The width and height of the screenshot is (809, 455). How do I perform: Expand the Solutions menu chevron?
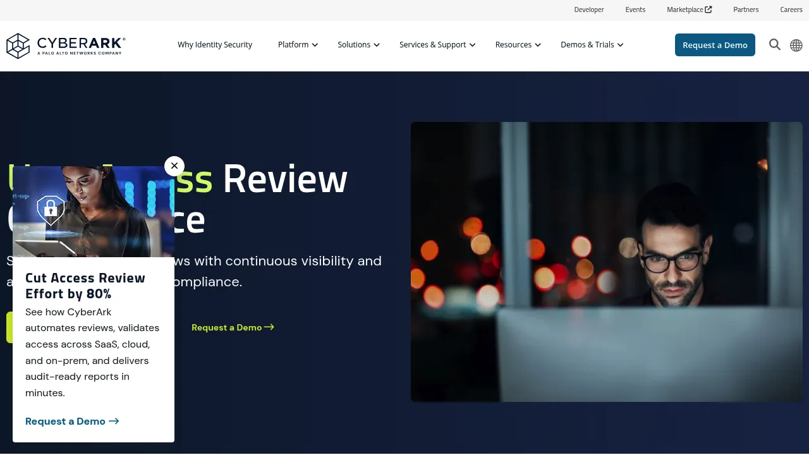pyautogui.click(x=377, y=45)
